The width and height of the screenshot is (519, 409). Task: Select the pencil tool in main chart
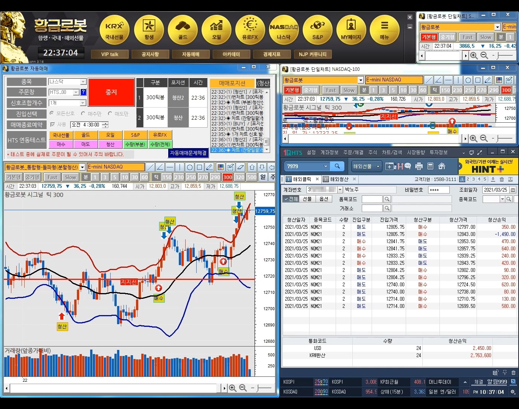209,167
